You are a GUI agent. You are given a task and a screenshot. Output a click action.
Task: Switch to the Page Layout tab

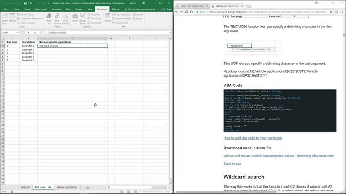[41, 9]
